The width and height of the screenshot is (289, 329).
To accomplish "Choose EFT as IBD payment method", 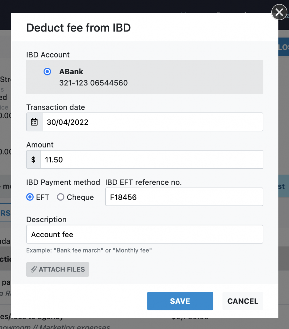I will 30,197.
